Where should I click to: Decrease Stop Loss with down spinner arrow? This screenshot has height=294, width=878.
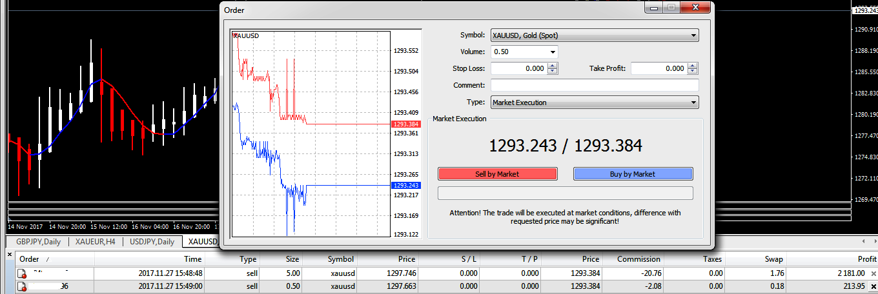[553, 72]
